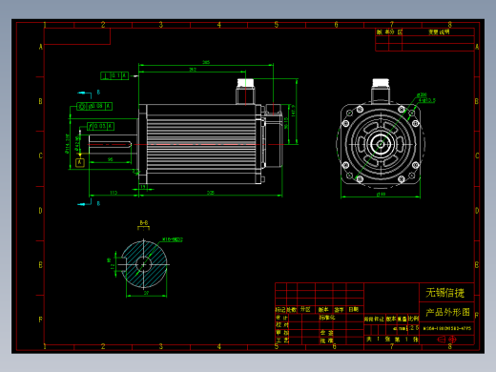496x372 pixels.
Task: Click the runout 0.03 A tolerance frame
Action: 100,126
